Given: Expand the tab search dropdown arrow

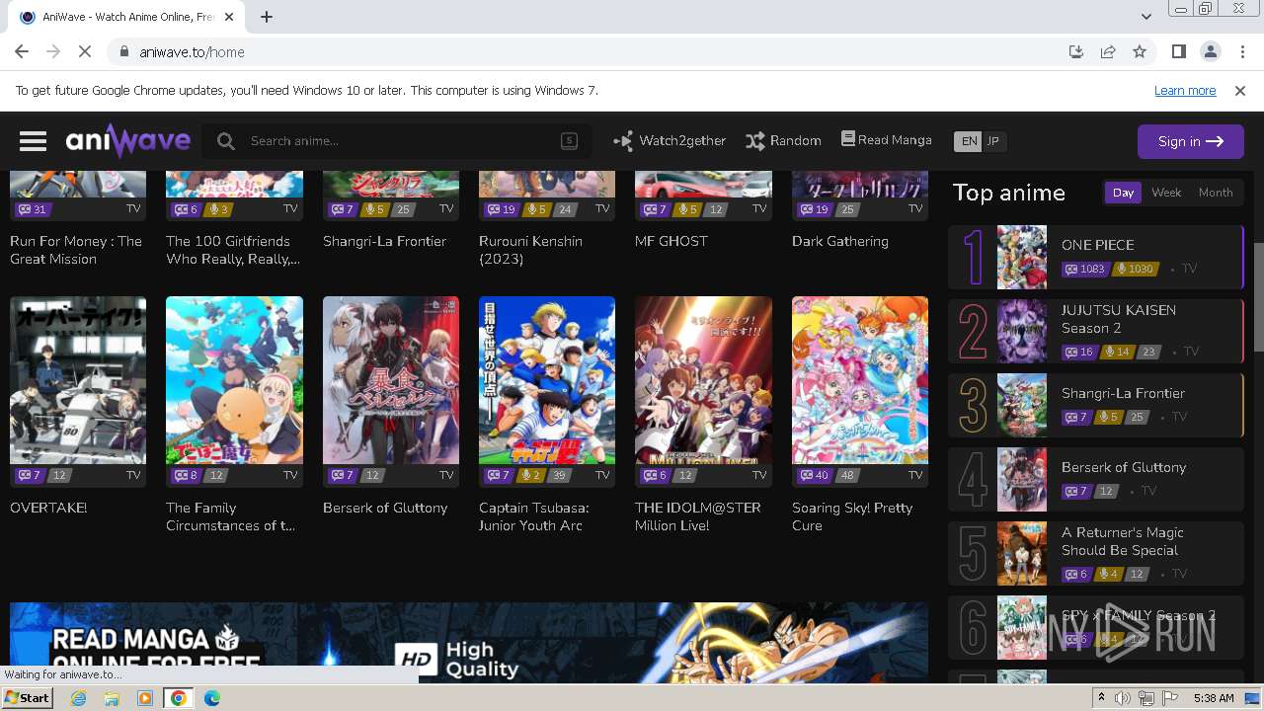Looking at the screenshot, I should pos(1146,17).
